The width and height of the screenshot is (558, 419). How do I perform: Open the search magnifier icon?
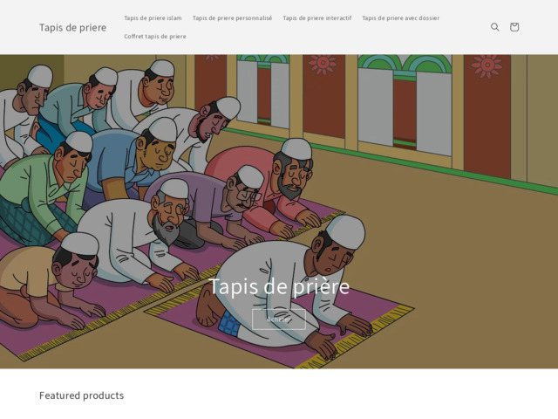[x=494, y=27]
